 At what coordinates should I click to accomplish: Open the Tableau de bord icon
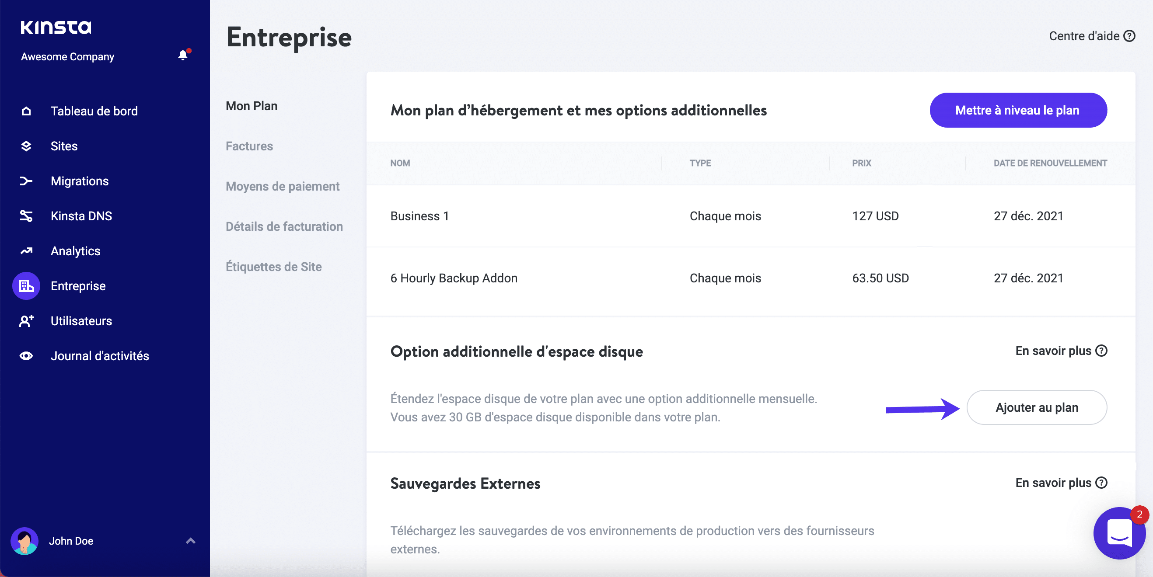(25, 111)
